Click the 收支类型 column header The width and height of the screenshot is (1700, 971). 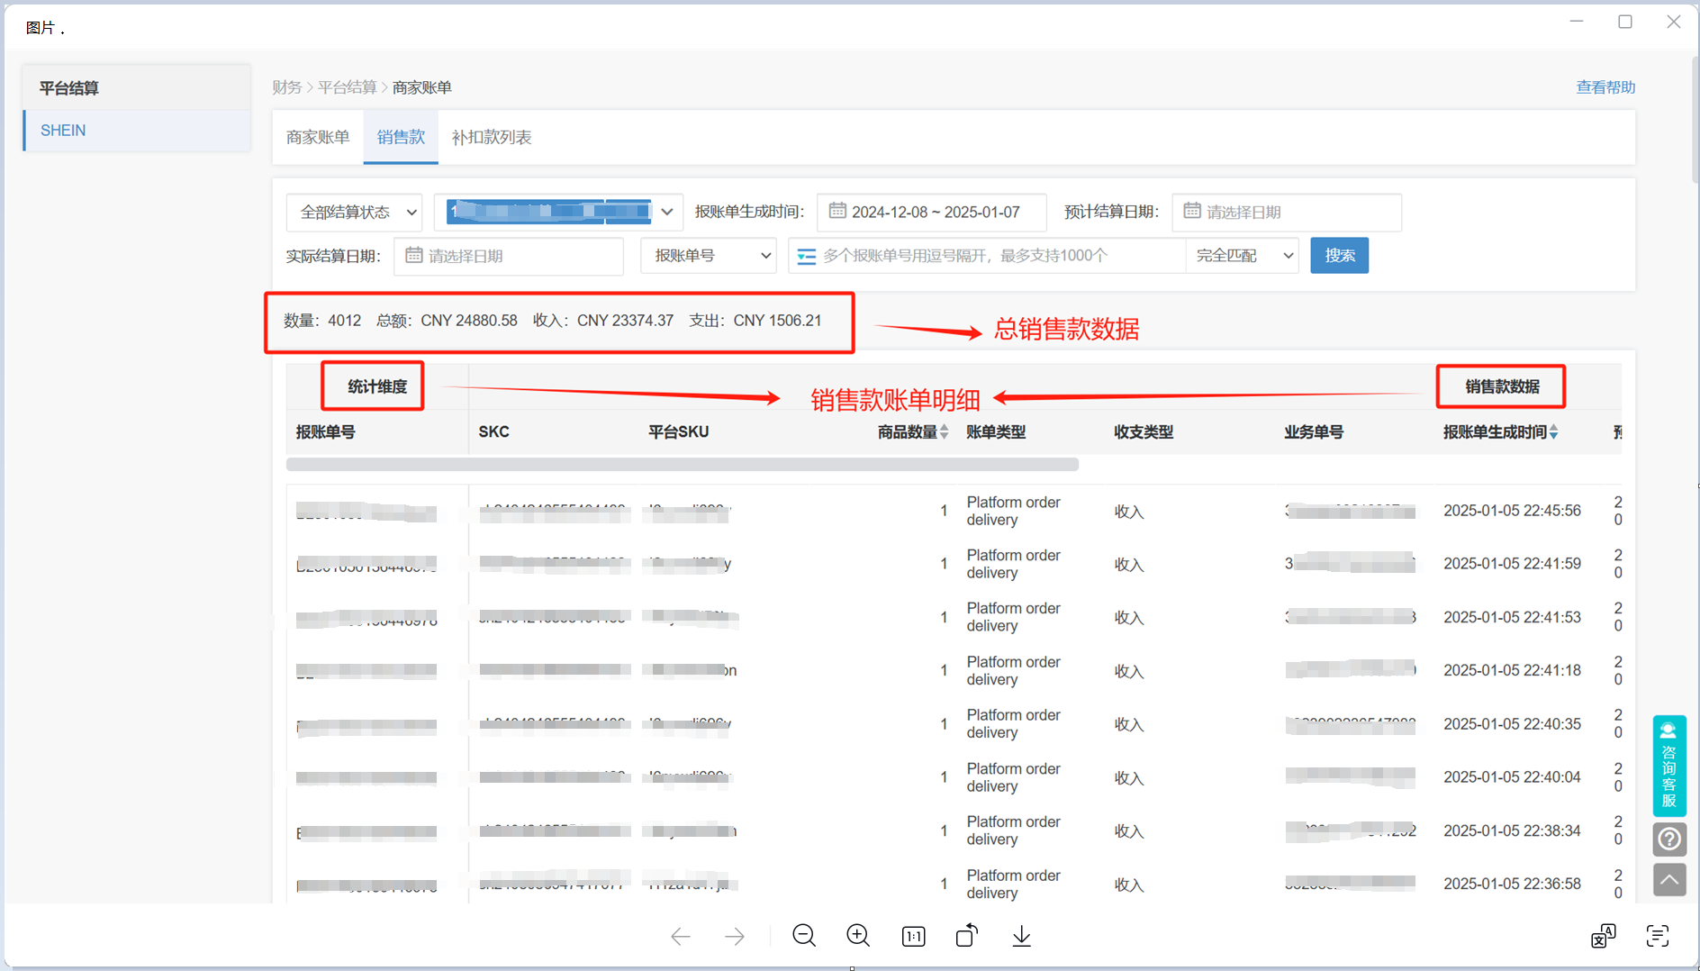pyautogui.click(x=1144, y=432)
